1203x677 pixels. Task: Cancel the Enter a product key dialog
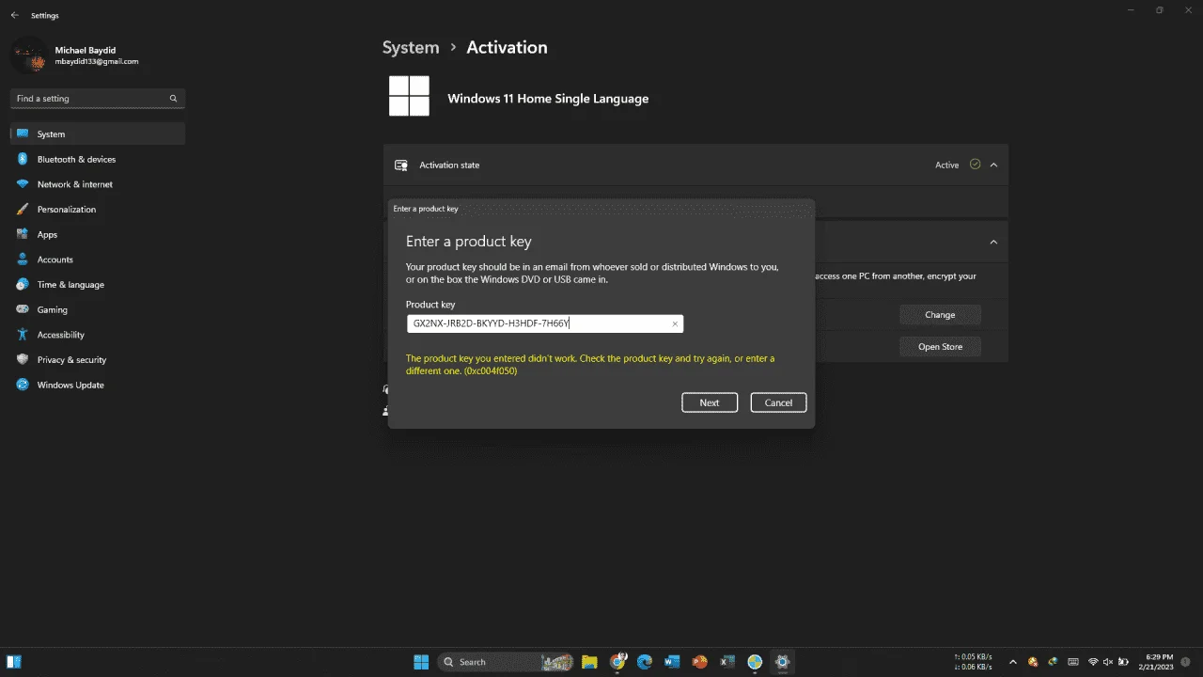(778, 402)
